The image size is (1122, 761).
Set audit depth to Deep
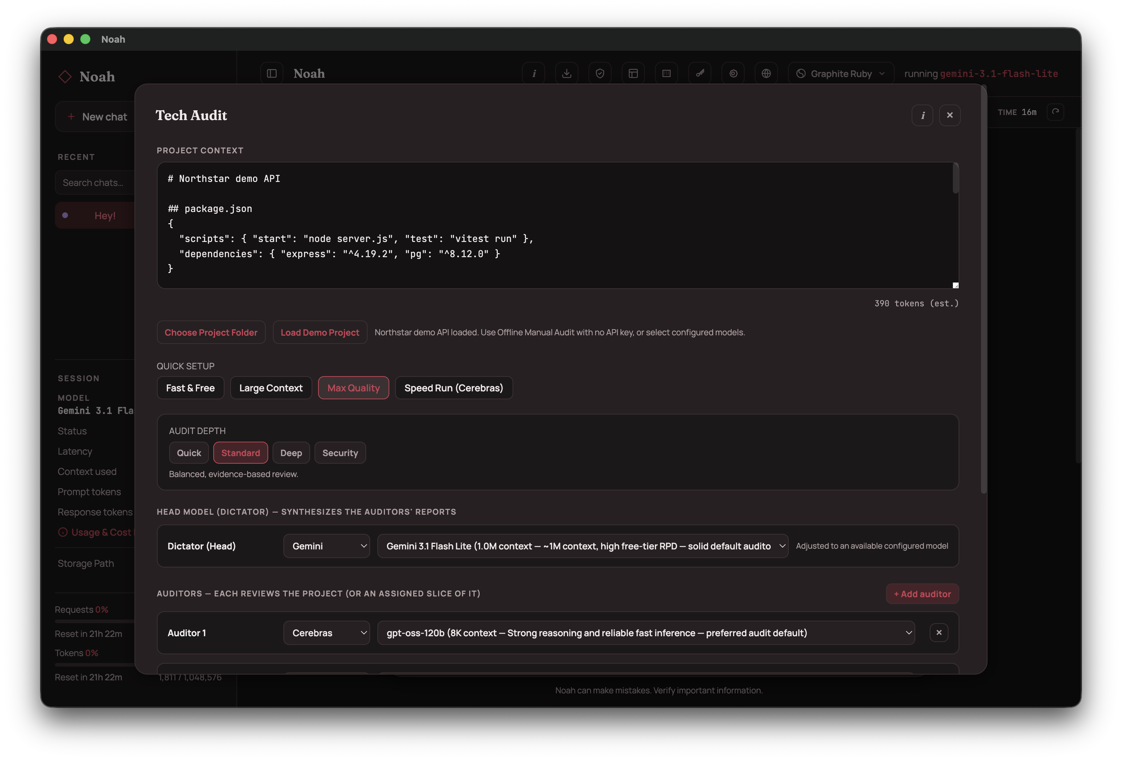click(x=291, y=453)
